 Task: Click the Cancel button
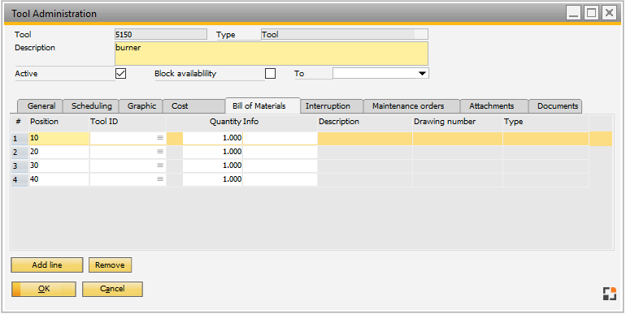[112, 289]
